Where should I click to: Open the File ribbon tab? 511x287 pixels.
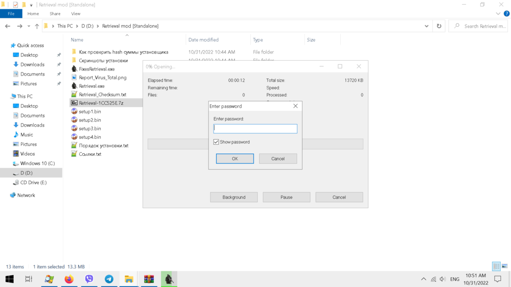[11, 14]
